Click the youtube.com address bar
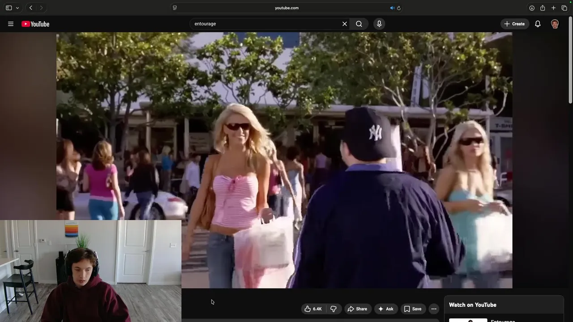Screen dimensions: 573x322 [x=286, y=8]
